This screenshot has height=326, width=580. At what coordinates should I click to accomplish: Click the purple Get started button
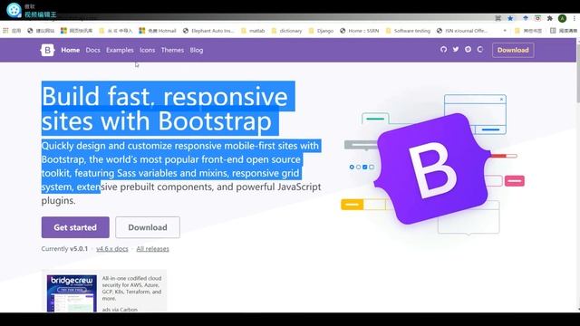[75, 227]
